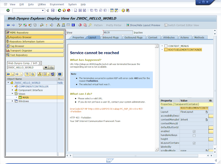
Task: Collapse the Views tree node
Action: [12, 94]
